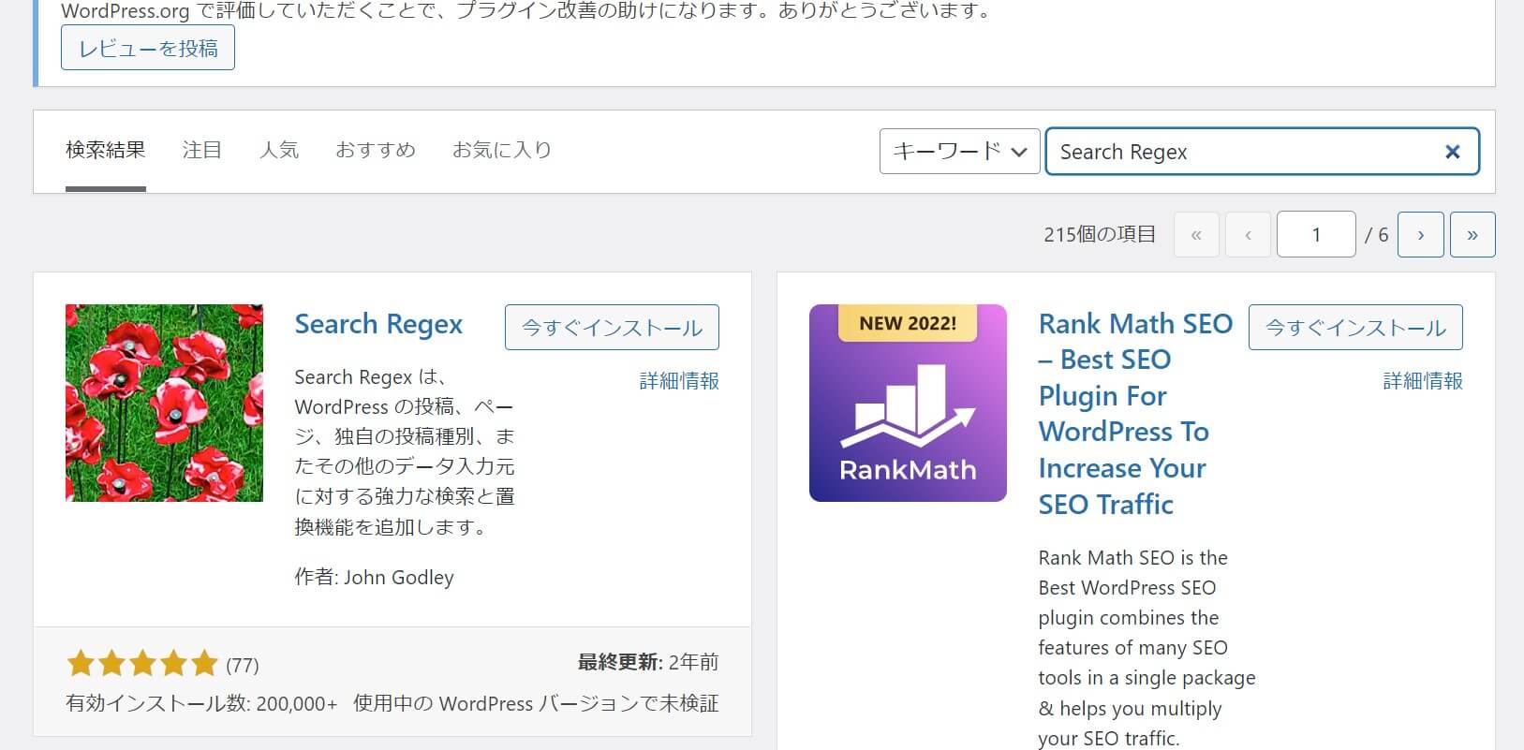
Task: Click the John Godley author link
Action: [x=399, y=577]
